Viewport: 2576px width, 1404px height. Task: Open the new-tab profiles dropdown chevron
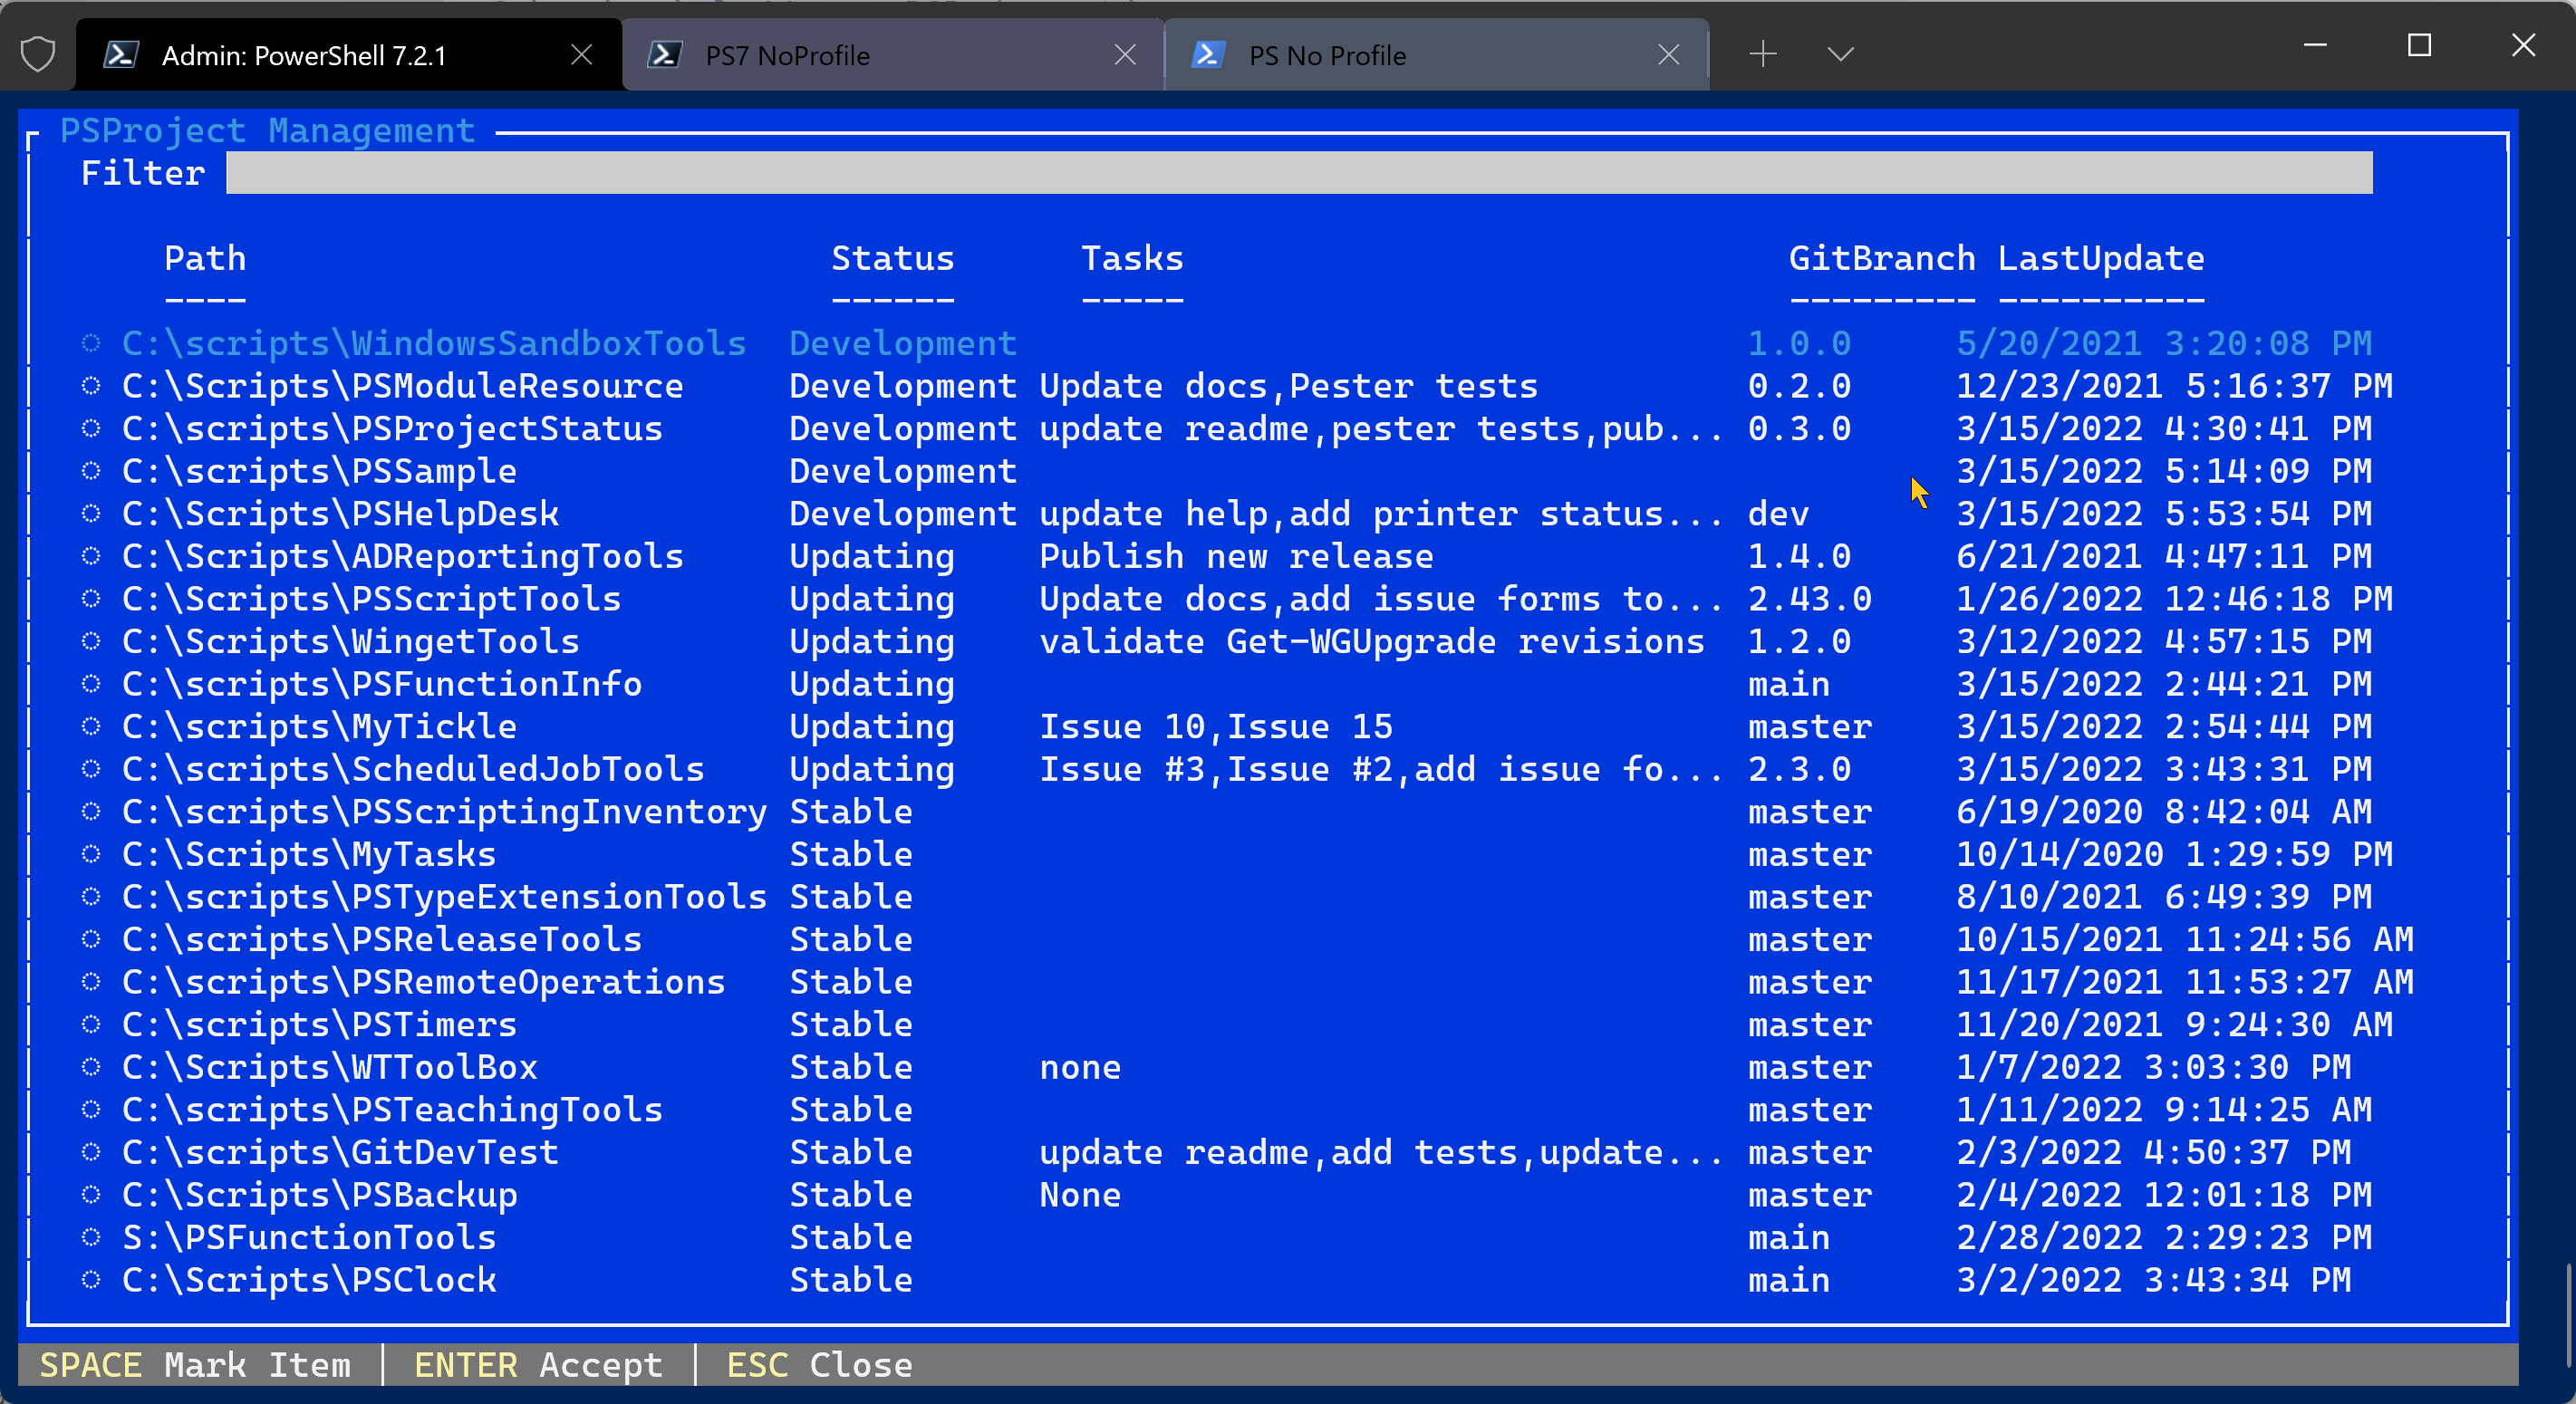point(1840,54)
